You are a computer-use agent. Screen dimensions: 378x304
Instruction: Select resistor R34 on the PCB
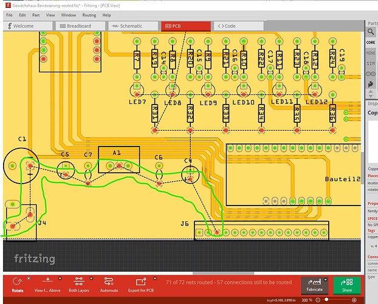pos(261,113)
